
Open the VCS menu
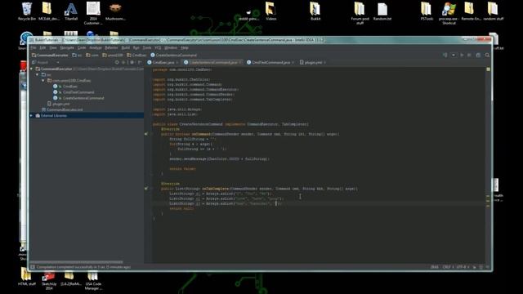tap(158, 47)
